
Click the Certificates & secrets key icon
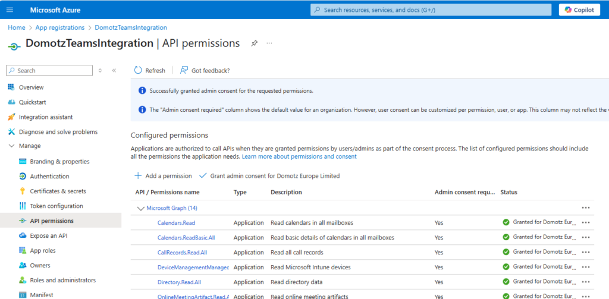(23, 191)
